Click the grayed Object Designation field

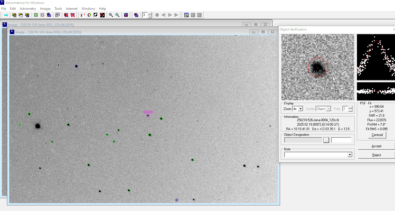coord(303,140)
